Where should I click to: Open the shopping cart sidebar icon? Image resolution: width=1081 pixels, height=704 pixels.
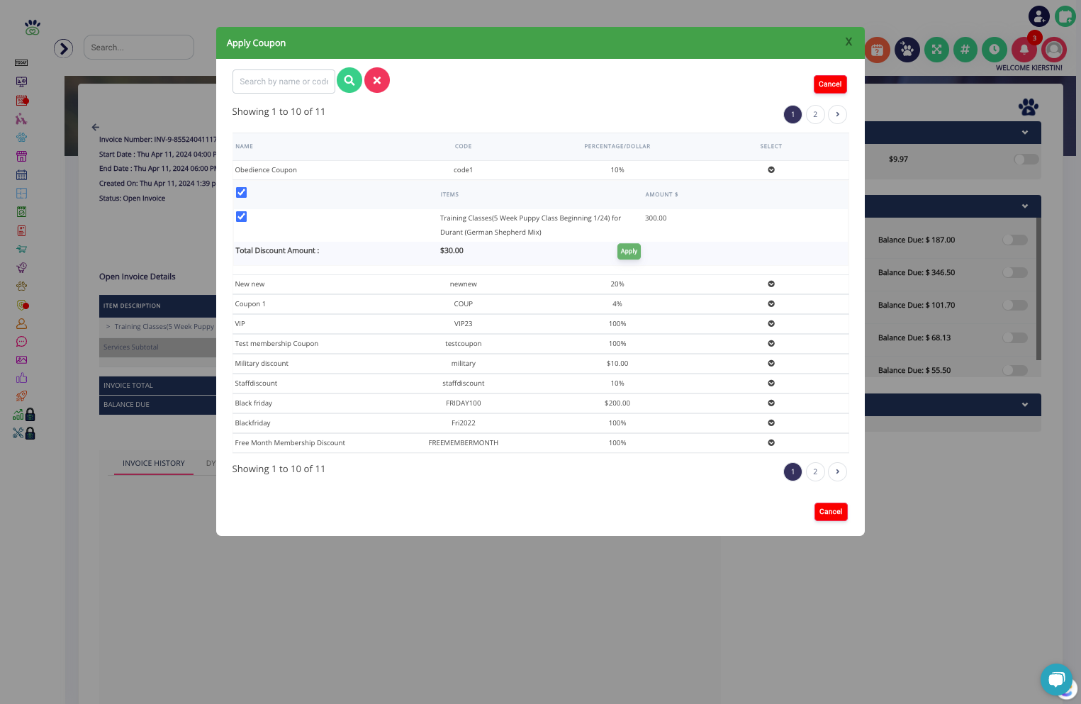tap(22, 249)
